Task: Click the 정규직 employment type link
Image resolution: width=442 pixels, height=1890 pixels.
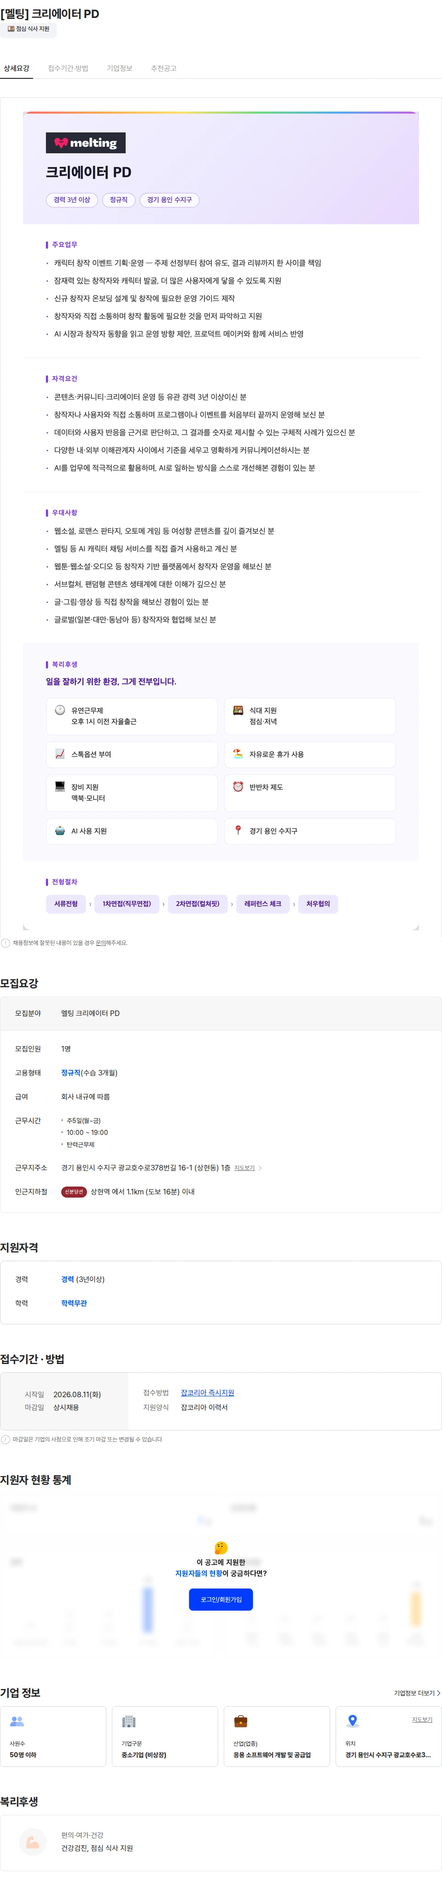Action: tap(70, 1073)
